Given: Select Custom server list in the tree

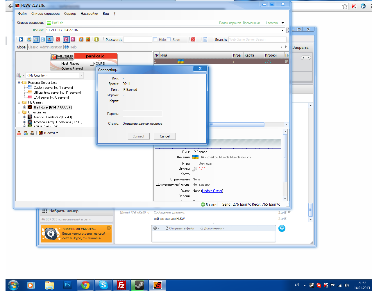Looking at the screenshot, I should pos(53,88).
